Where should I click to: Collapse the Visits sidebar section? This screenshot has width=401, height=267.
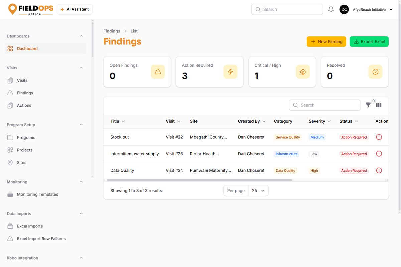pyautogui.click(x=81, y=68)
